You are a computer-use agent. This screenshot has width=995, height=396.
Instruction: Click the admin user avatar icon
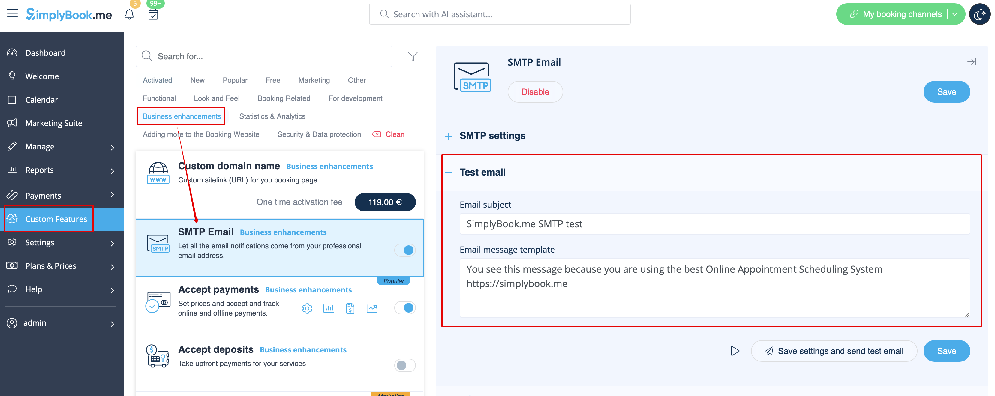[12, 323]
